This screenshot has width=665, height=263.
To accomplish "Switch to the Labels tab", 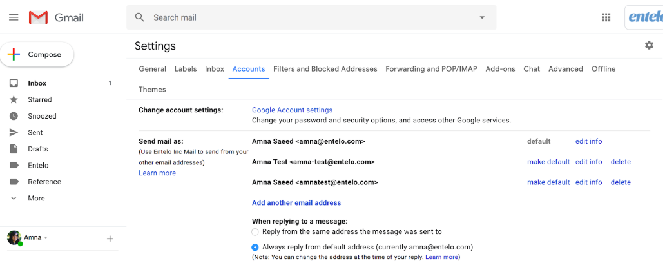I will [186, 69].
